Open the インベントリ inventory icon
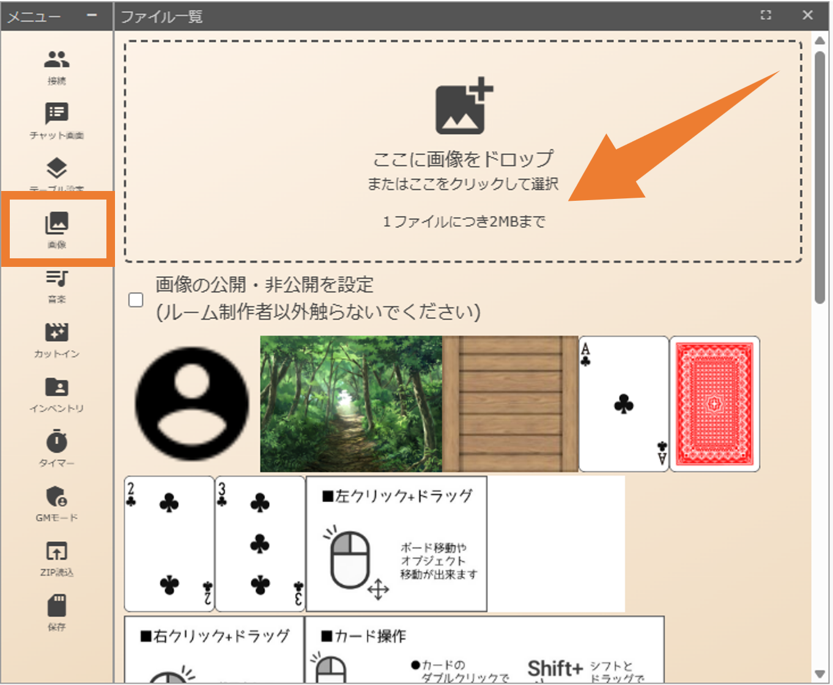This screenshot has width=833, height=685. tap(56, 387)
